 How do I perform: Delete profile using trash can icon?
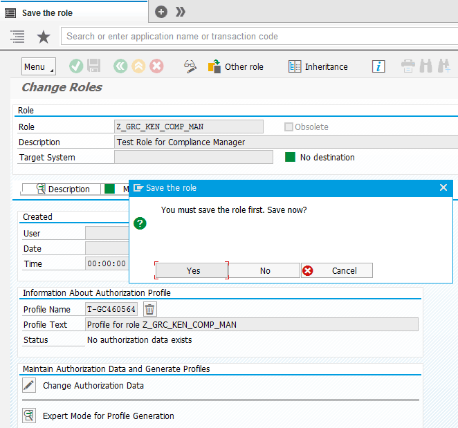pos(150,309)
